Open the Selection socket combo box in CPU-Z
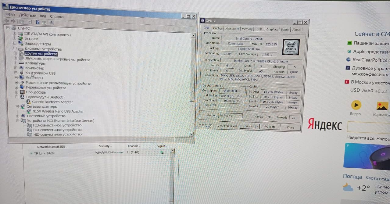The image size is (390, 204). 230,116
